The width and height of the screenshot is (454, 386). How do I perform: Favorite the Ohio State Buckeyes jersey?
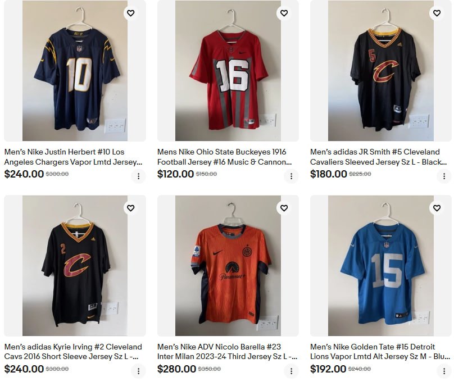284,13
